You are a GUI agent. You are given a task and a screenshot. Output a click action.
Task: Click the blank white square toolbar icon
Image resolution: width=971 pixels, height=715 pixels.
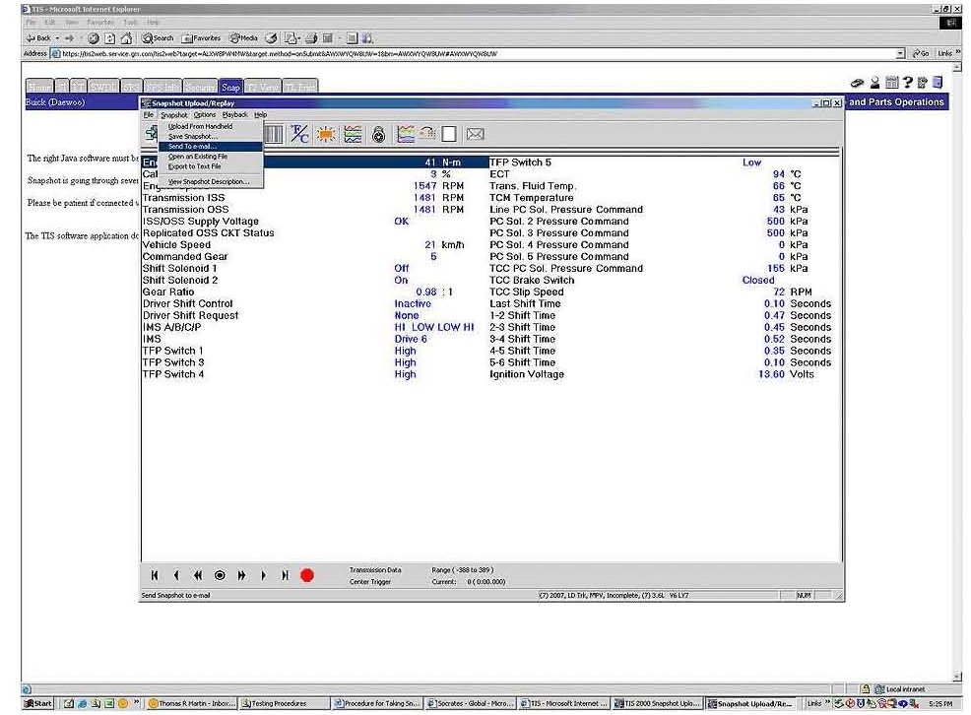(x=449, y=135)
